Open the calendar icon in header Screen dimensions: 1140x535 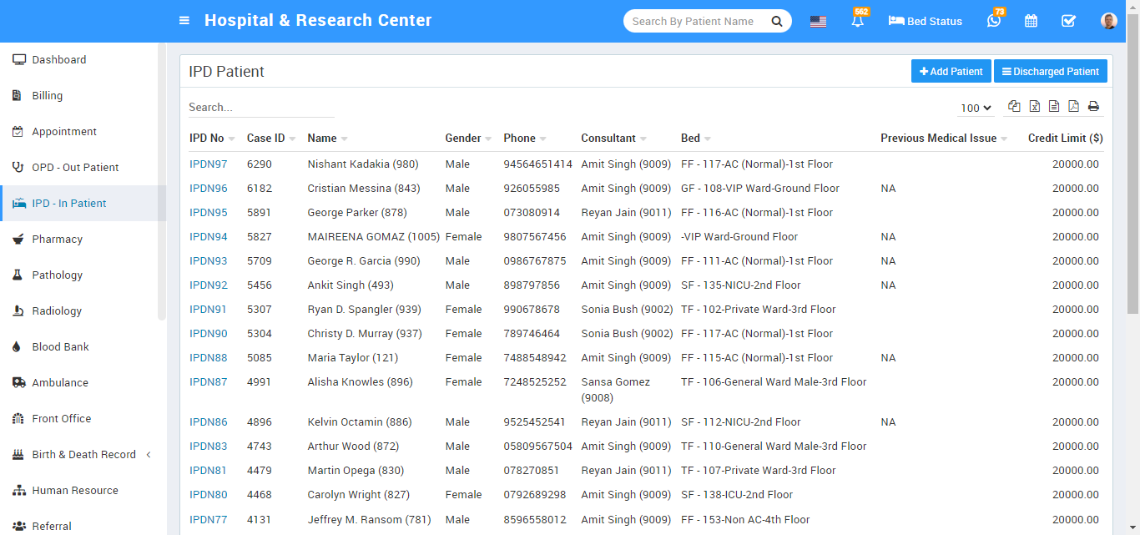tap(1031, 22)
